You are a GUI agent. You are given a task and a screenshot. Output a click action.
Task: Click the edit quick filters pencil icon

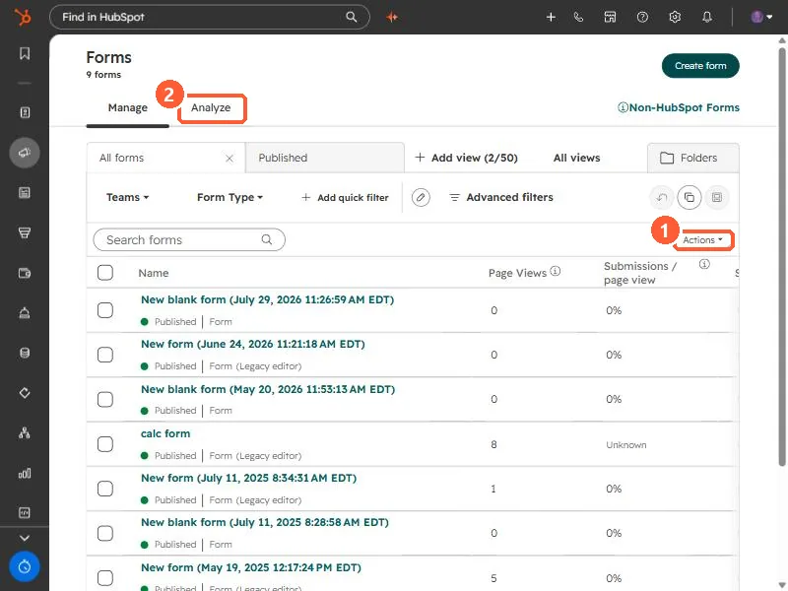421,198
